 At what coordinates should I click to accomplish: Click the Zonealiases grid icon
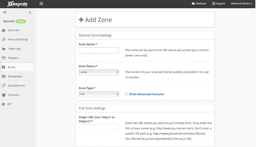4,77
